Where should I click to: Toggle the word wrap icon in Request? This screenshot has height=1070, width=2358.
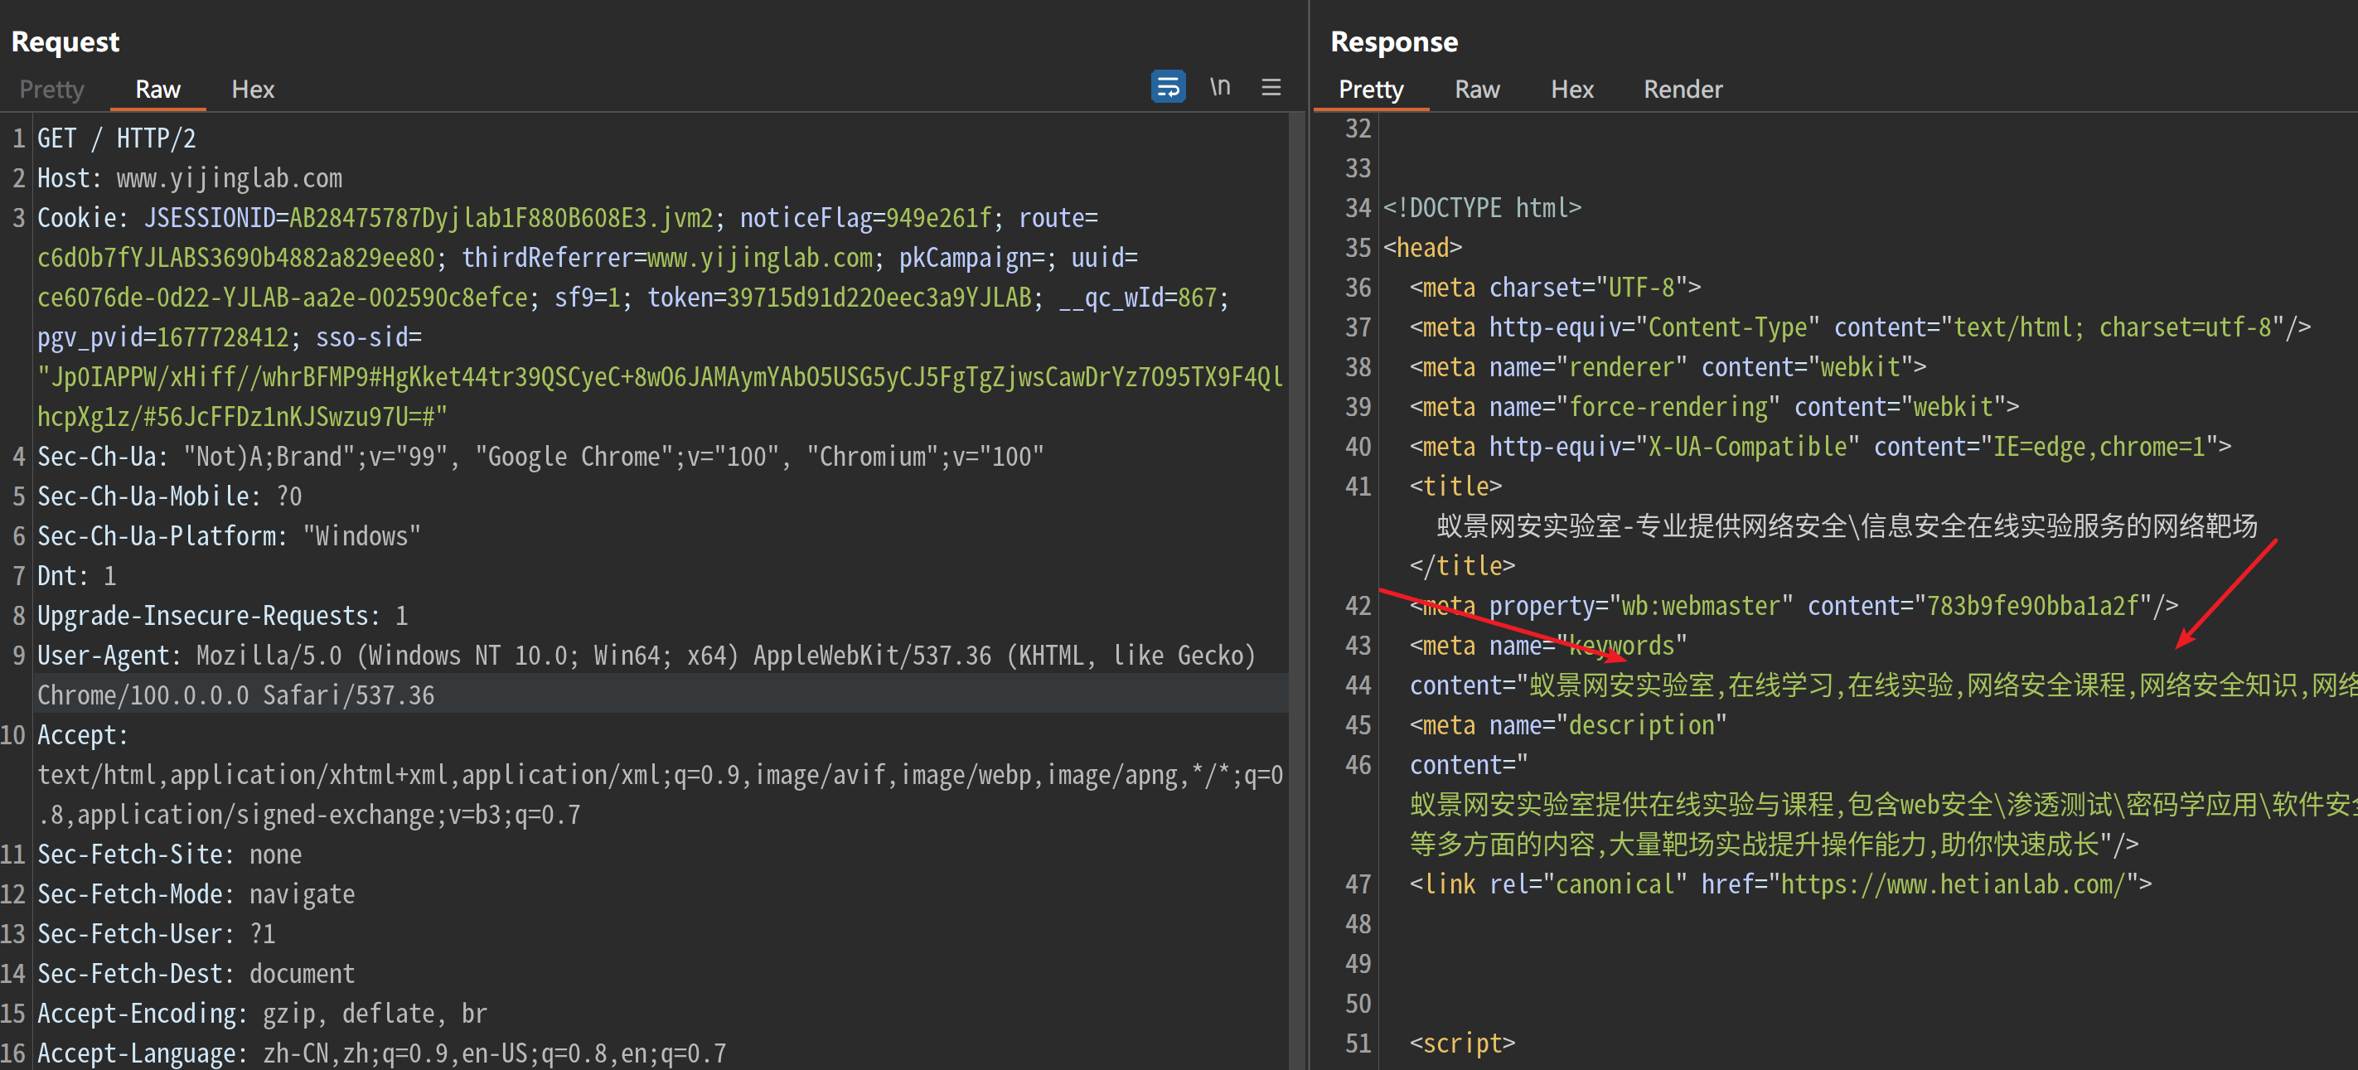coord(1168,87)
